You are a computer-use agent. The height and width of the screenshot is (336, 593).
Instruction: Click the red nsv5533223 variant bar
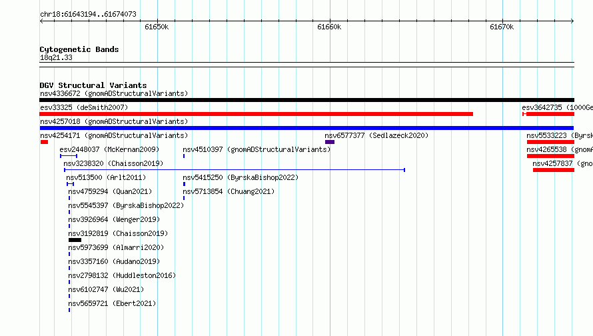pos(550,142)
